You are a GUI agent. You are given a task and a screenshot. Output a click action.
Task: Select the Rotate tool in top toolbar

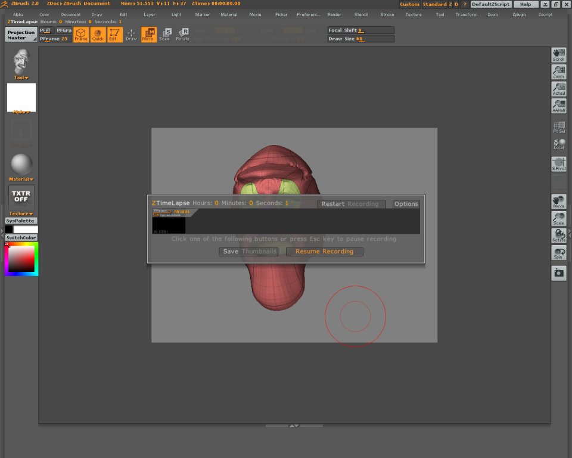182,35
